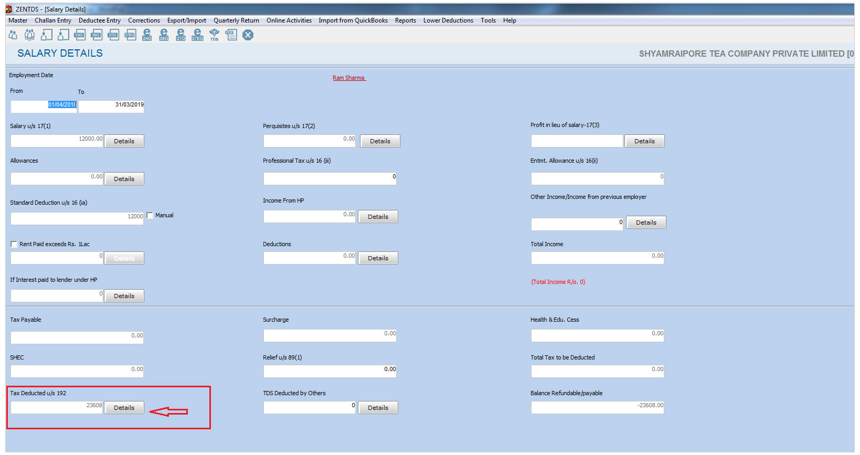The image size is (860, 455).
Task: Open the Quarterly Return menu
Action: [x=236, y=20]
